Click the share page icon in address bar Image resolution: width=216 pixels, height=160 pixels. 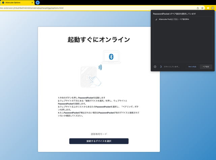tap(198, 8)
